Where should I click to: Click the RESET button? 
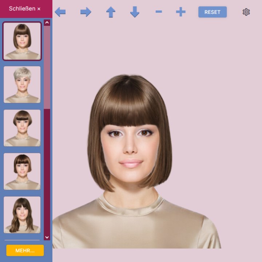coord(213,12)
